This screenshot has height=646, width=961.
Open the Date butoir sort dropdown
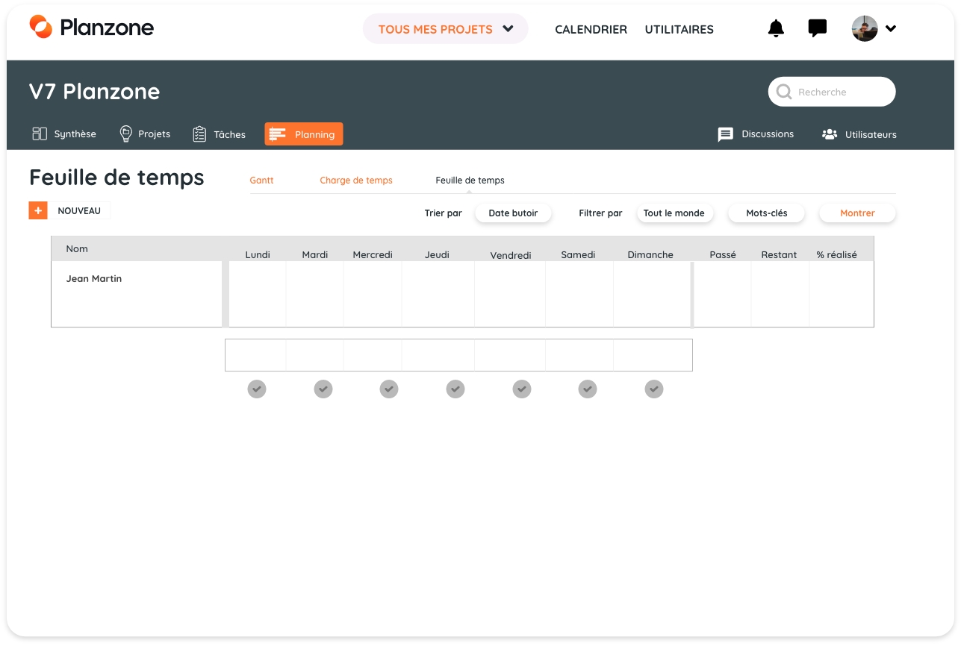point(513,213)
